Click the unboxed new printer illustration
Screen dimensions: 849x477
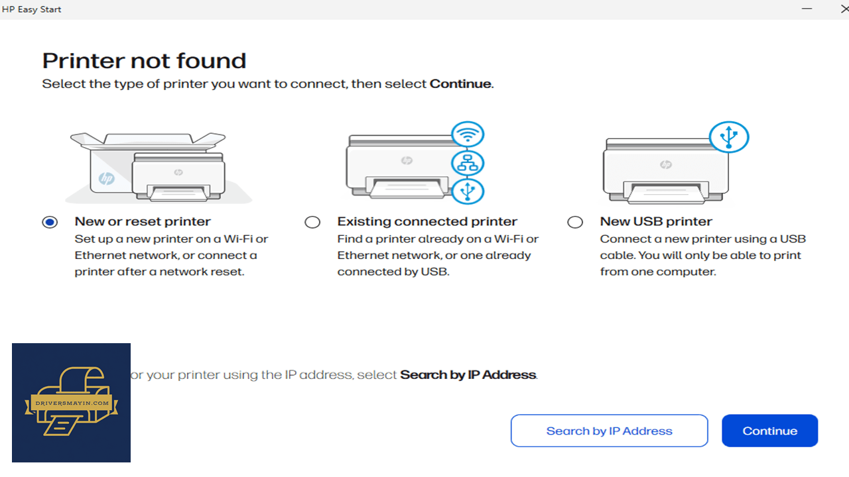[158, 166]
